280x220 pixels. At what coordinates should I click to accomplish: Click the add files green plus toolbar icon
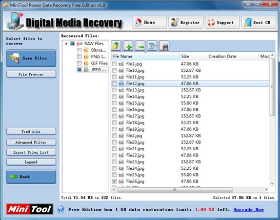[128, 46]
